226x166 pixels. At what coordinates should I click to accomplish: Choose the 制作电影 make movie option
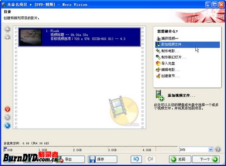click(168, 51)
